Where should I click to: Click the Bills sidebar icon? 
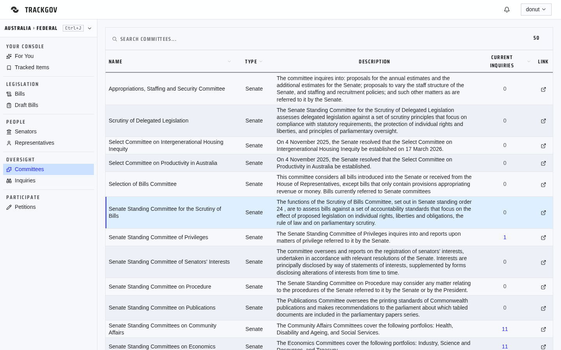(9, 94)
